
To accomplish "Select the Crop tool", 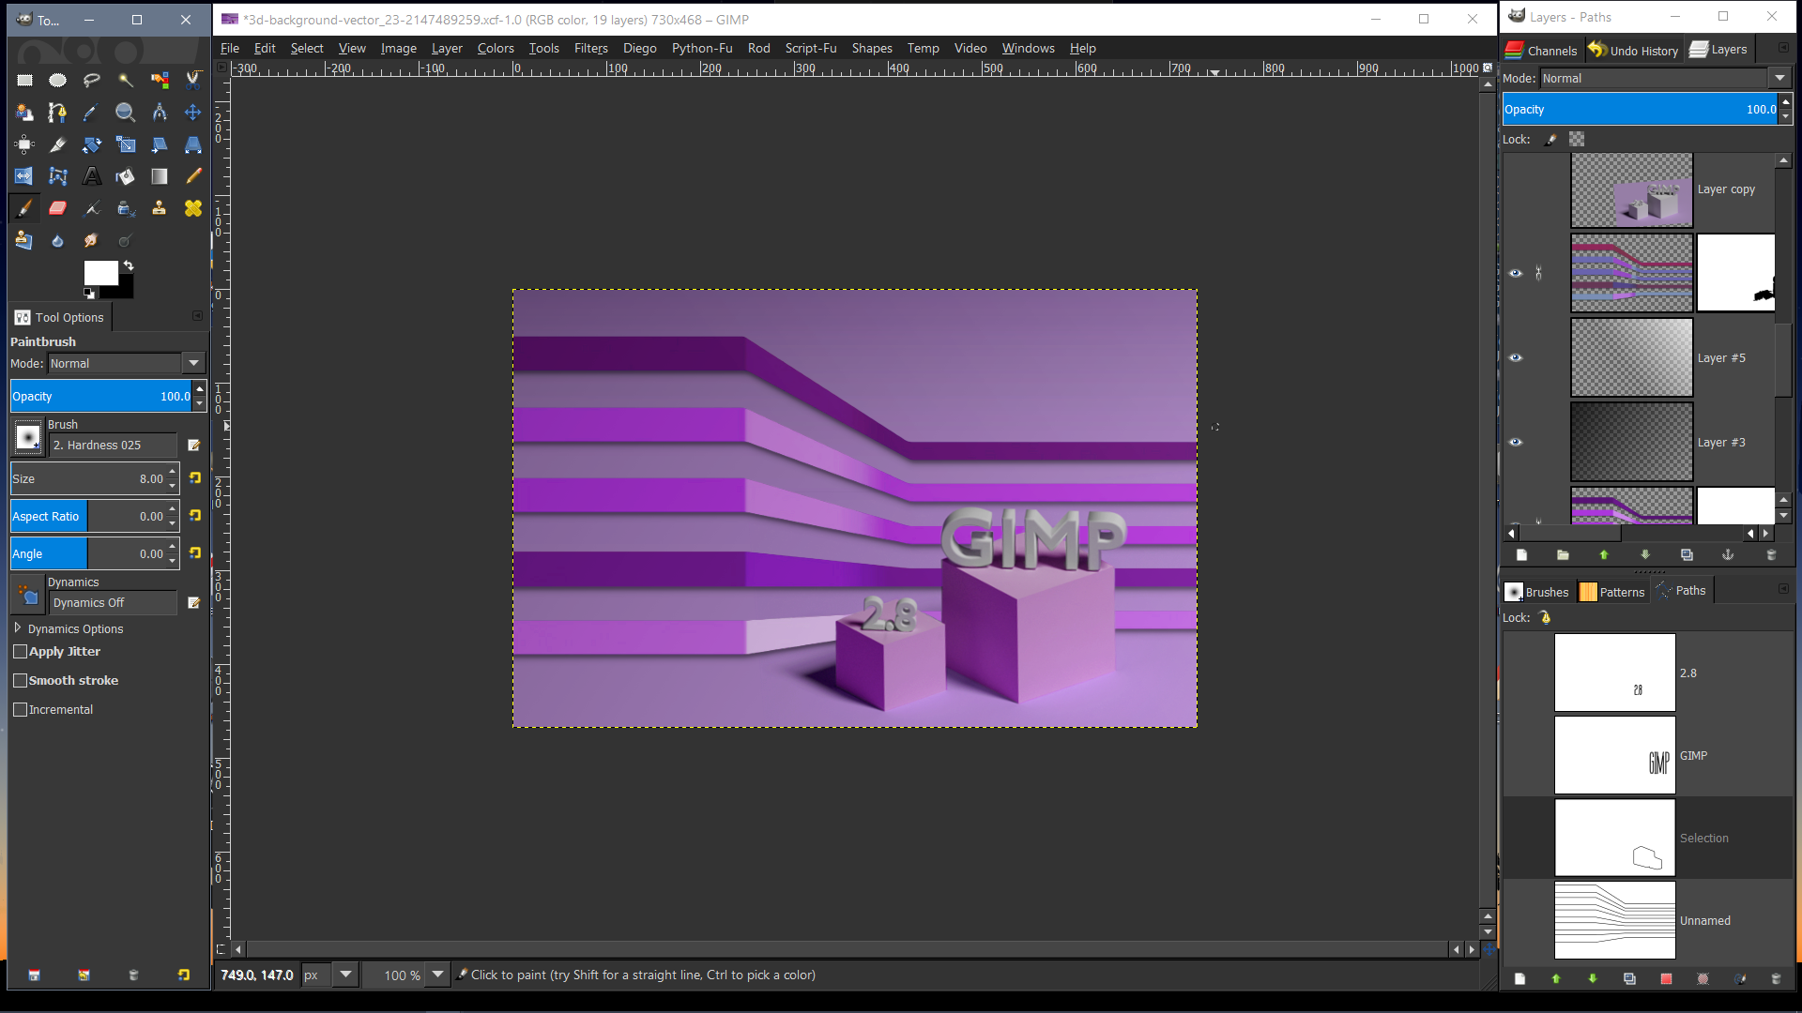I will coord(58,144).
